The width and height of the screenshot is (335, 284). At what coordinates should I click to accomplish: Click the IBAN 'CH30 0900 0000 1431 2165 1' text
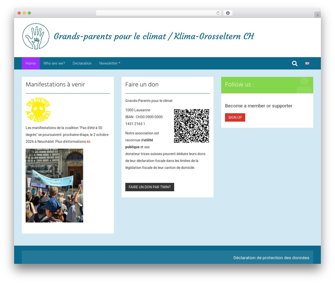click(144, 120)
